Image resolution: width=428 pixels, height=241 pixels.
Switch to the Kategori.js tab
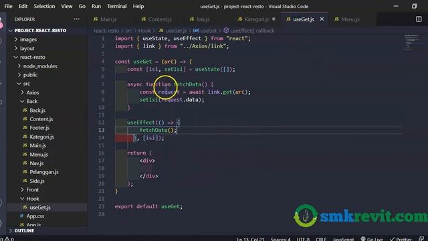(257, 19)
